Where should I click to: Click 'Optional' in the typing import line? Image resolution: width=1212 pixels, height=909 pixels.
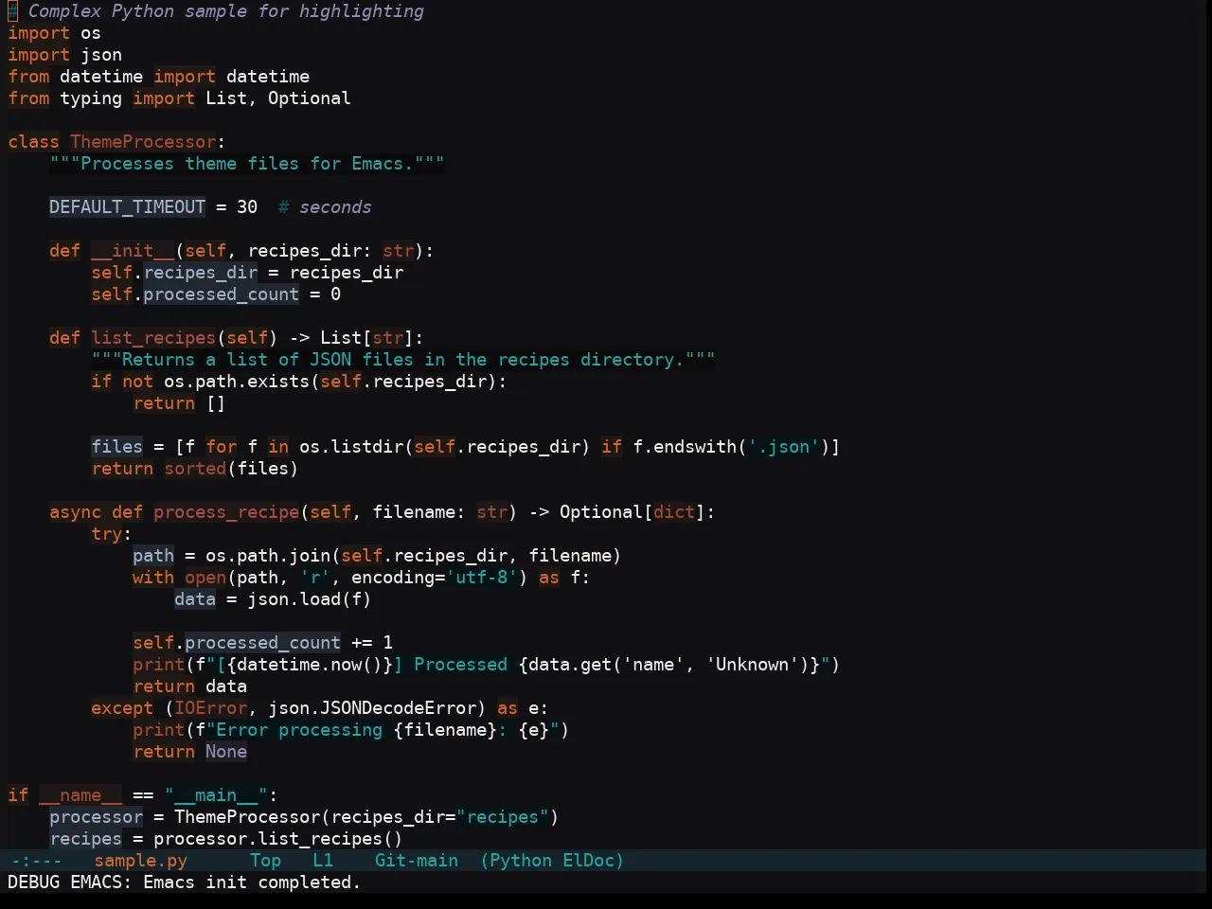pyautogui.click(x=309, y=98)
